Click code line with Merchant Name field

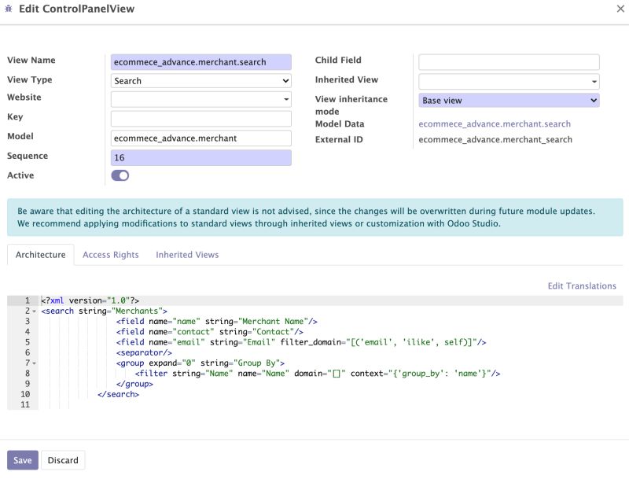pyautogui.click(x=217, y=322)
